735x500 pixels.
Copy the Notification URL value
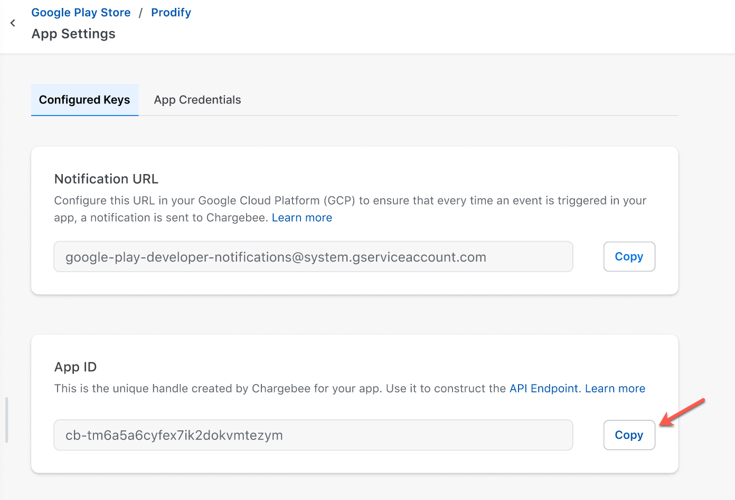(629, 257)
